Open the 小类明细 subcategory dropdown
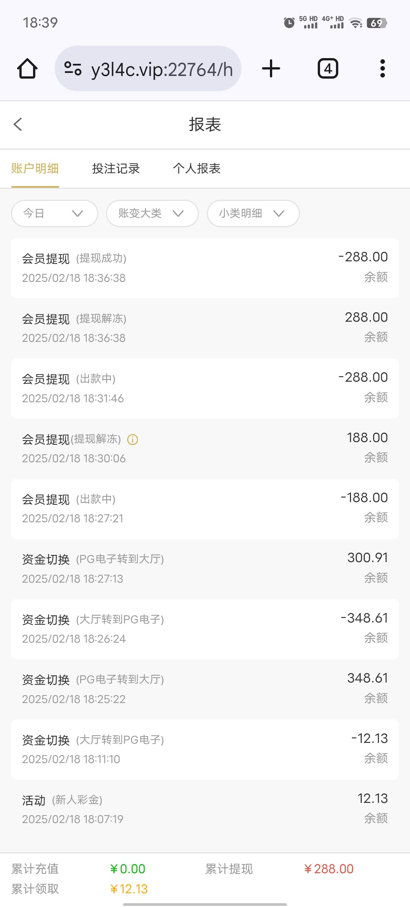Viewport: 410px width, 907px height. point(253,213)
